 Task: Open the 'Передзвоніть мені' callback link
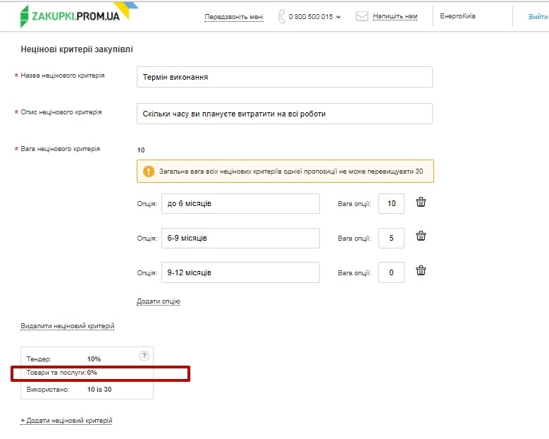(233, 16)
